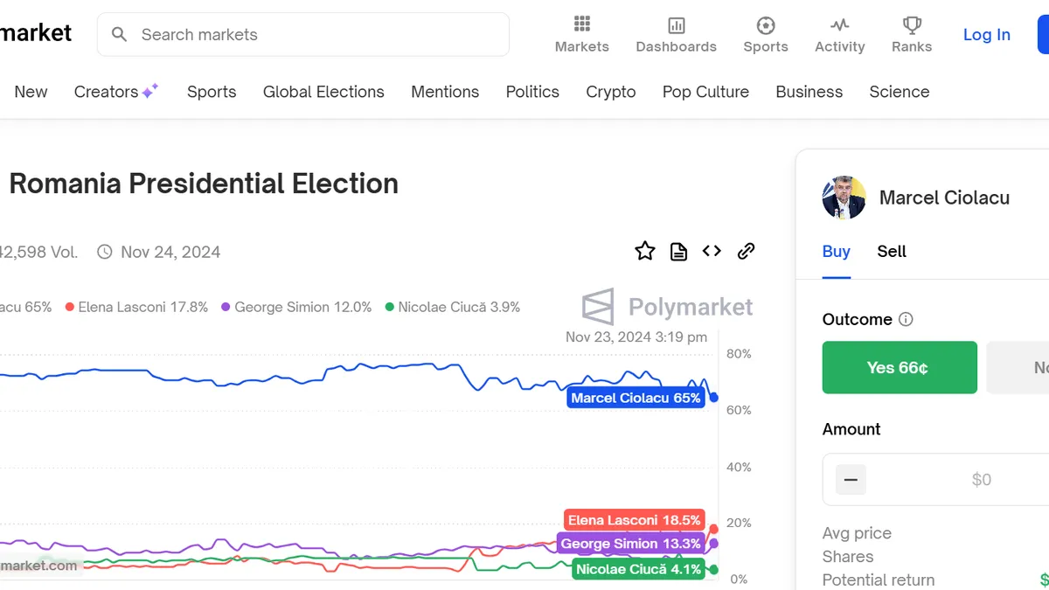Click the Creators category with sparkle
Viewport: 1049px width, 590px height.
tap(115, 92)
